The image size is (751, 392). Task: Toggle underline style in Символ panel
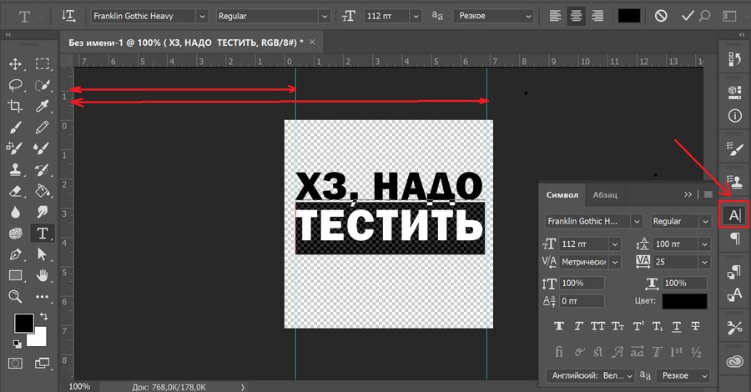point(677,325)
